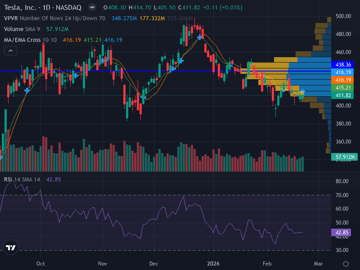Collapse the indicator legend with the chevron button
Viewport: 360px width, 270px height.
[10, 51]
